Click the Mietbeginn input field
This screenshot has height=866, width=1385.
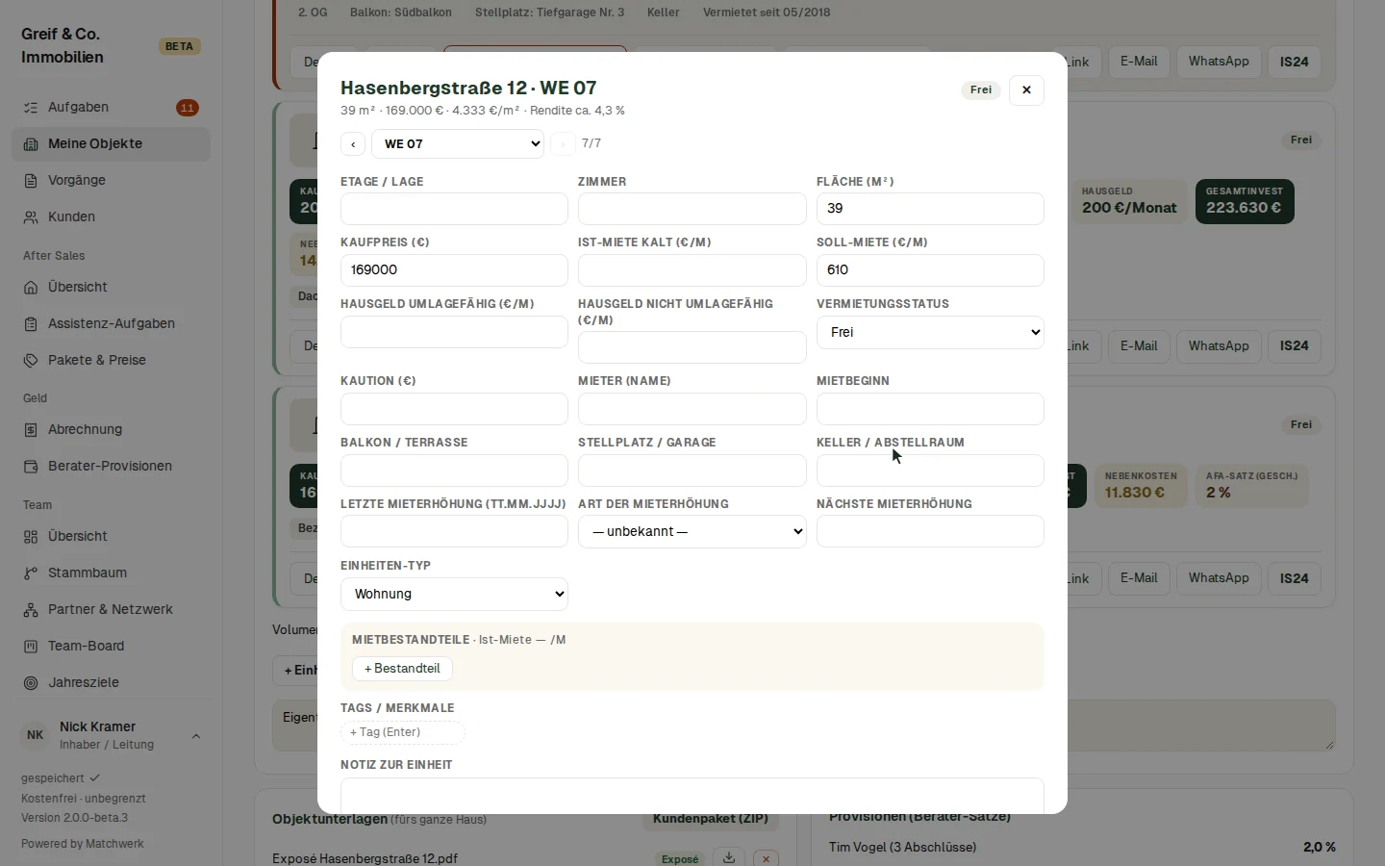pyautogui.click(x=930, y=409)
